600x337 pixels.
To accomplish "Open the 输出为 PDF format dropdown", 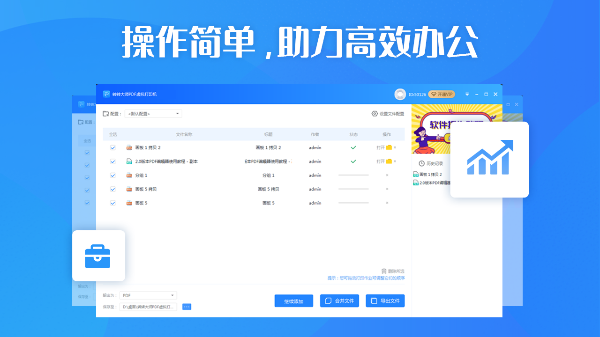I will [148, 295].
